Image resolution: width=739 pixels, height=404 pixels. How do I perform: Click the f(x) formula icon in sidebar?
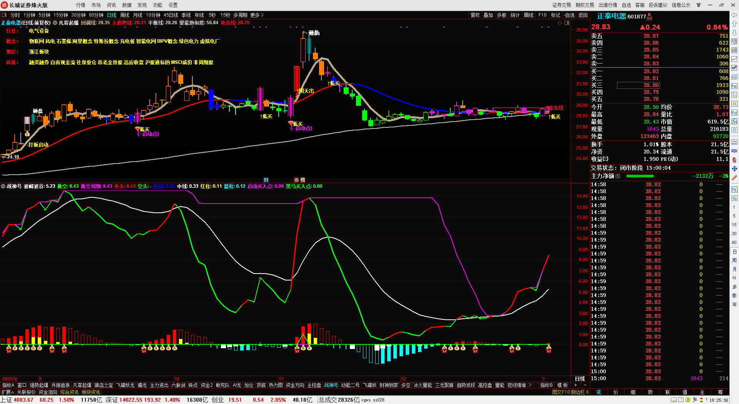tap(734, 121)
